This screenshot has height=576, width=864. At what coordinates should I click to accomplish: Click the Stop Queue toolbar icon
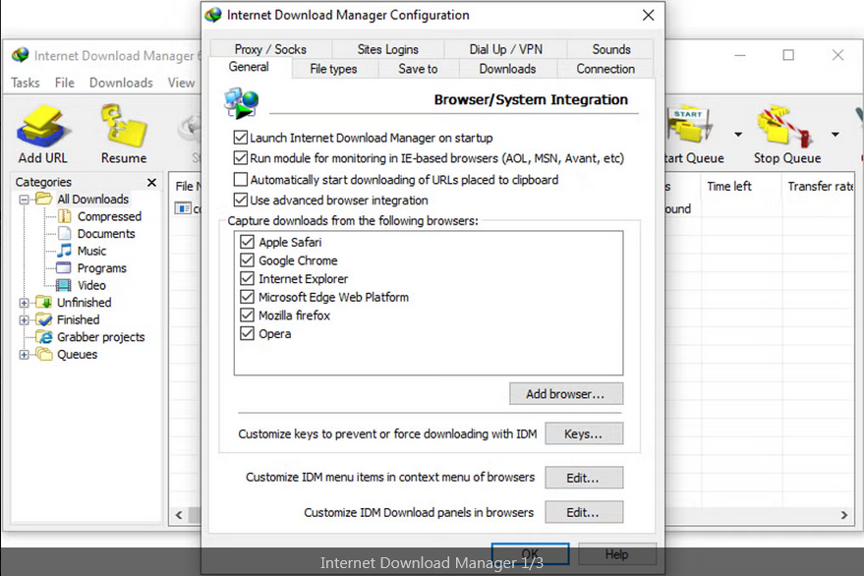pyautogui.click(x=784, y=127)
